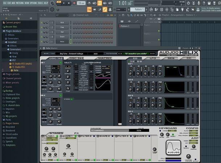Toggle oscillator 1 enable LED in Helix
Viewport: 221px width, 163px height.
click(61, 63)
